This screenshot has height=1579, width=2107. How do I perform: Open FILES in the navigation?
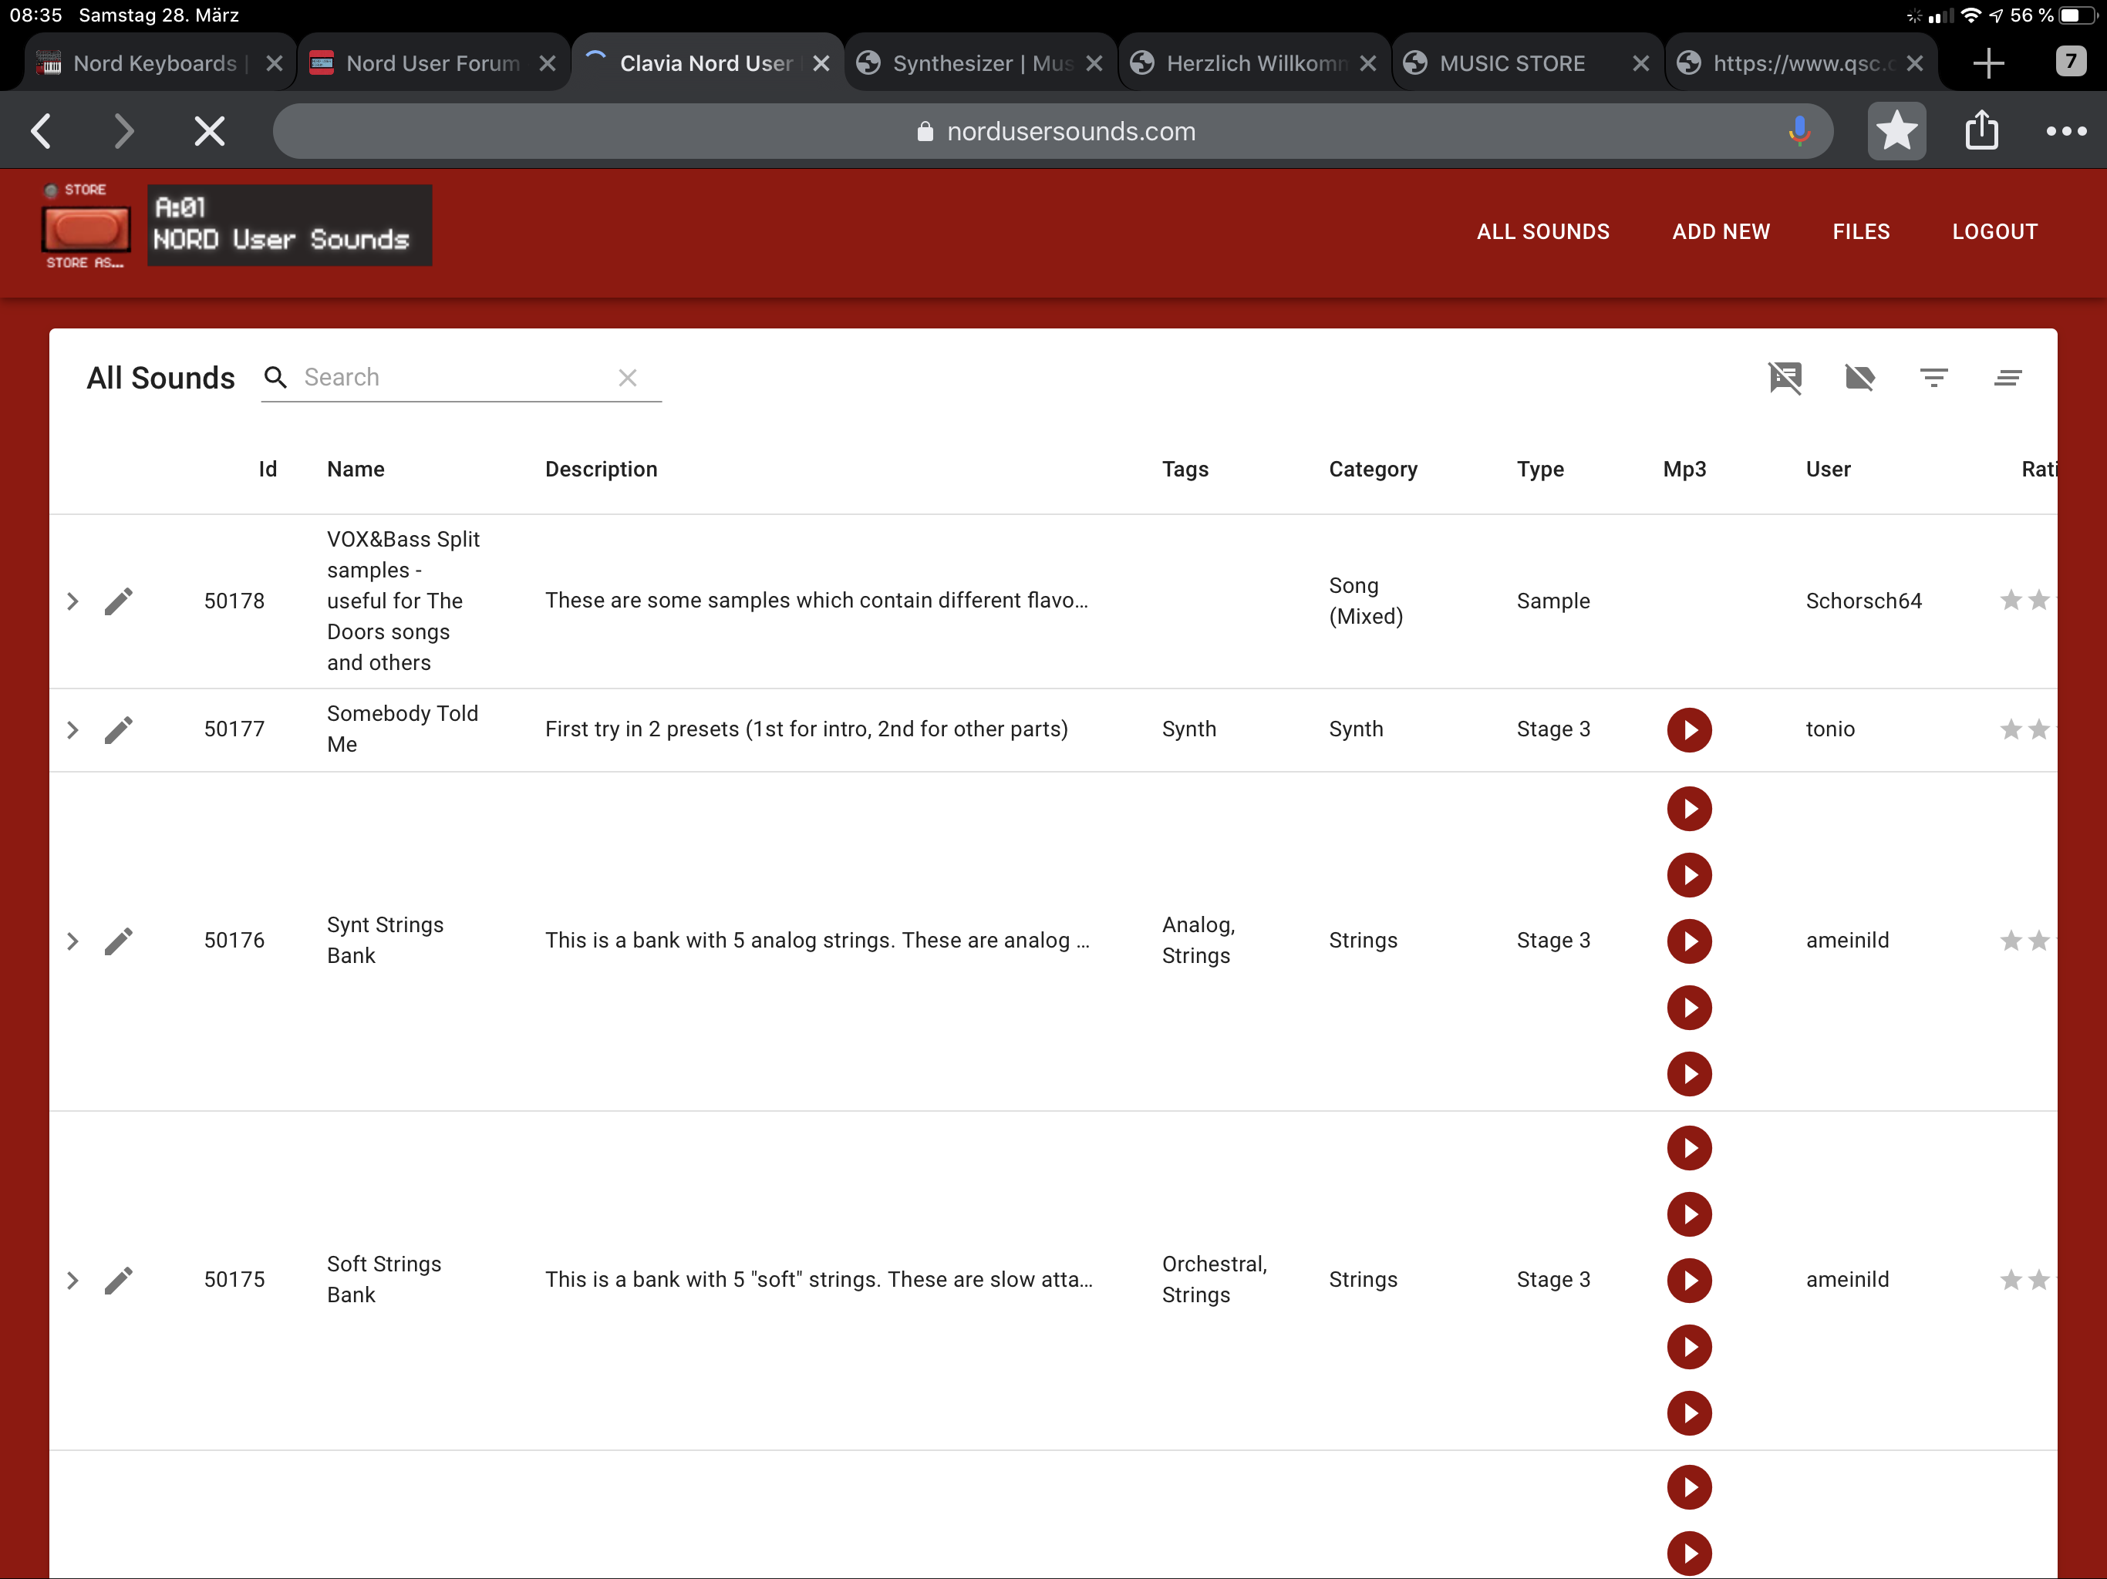[1861, 231]
